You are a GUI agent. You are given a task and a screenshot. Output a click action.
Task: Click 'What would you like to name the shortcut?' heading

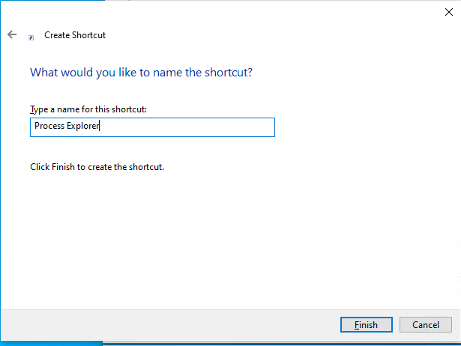click(x=141, y=72)
